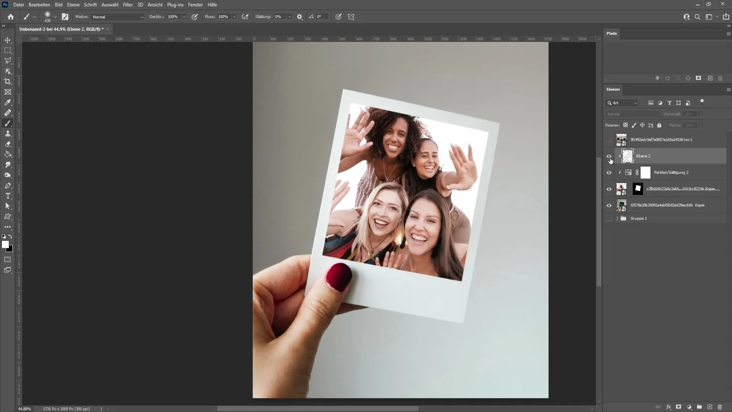This screenshot has width=732, height=412.
Task: Load path as selection in Pfade panel
Action: [678, 78]
